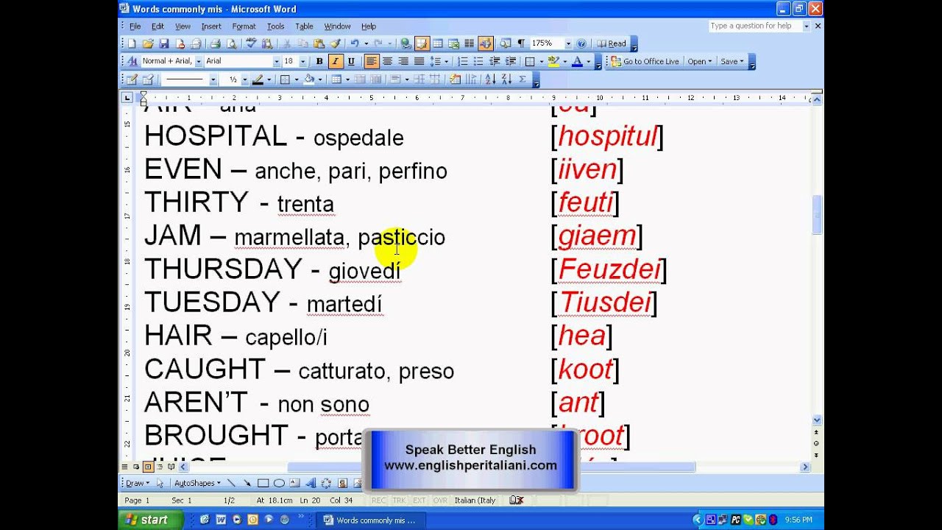Click Go to Office Live button

pos(645,61)
